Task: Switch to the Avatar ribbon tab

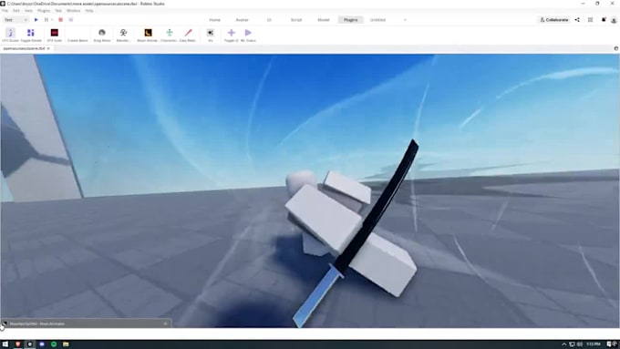Action: (242, 20)
